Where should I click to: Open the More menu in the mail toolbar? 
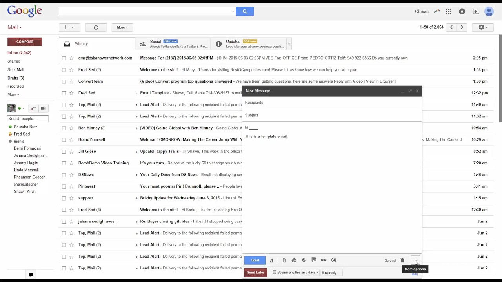coord(122,27)
